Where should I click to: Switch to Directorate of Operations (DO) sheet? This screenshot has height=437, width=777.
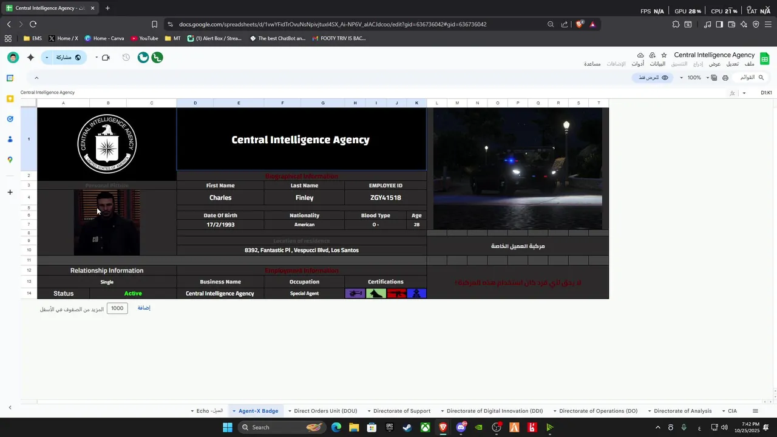coord(598,412)
